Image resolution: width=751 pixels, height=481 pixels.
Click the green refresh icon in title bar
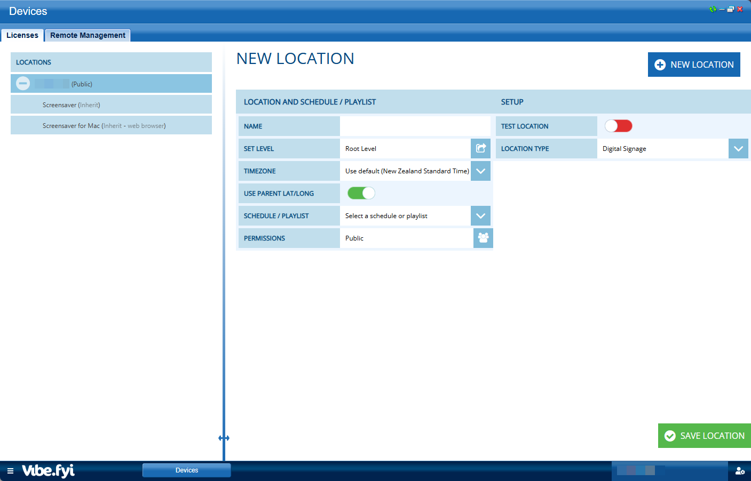pyautogui.click(x=713, y=9)
